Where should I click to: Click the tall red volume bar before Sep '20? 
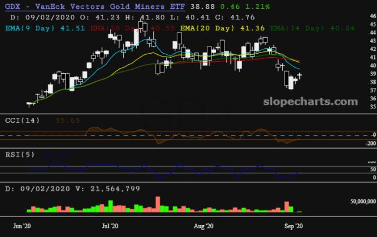tap(287, 207)
